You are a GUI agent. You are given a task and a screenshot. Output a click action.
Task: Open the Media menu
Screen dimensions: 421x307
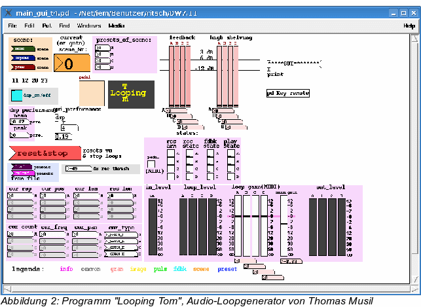pyautogui.click(x=117, y=26)
